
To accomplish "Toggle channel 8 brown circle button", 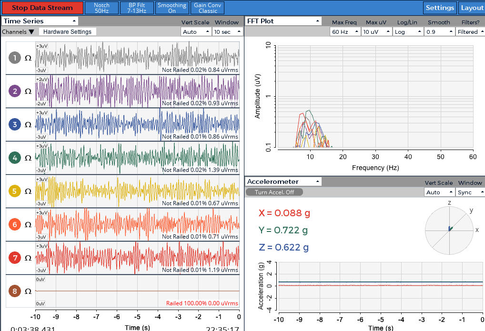I will coord(15,291).
